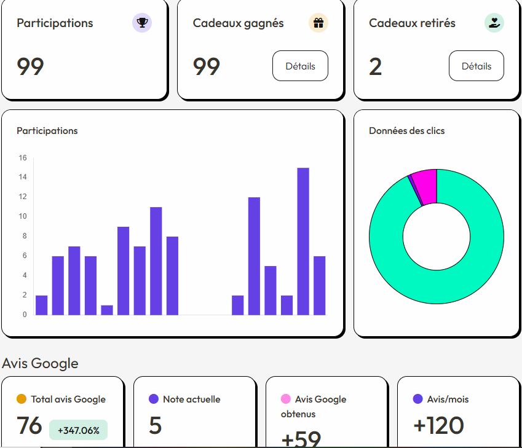Click the hand-heart icon beside Cadeaux retirés
This screenshot has width=522, height=448.
coord(494,23)
